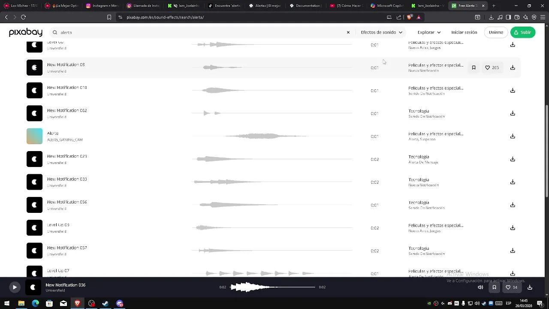This screenshot has height=309, width=549.
Task: Download the playing track from the player bar
Action: [x=530, y=287]
